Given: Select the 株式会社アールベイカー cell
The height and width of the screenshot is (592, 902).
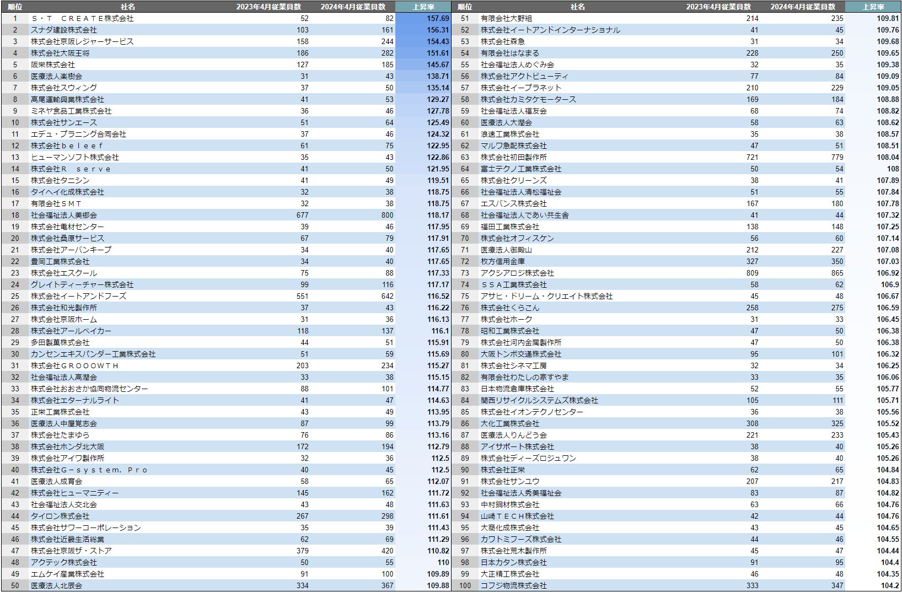Looking at the screenshot, I should pos(71,331).
